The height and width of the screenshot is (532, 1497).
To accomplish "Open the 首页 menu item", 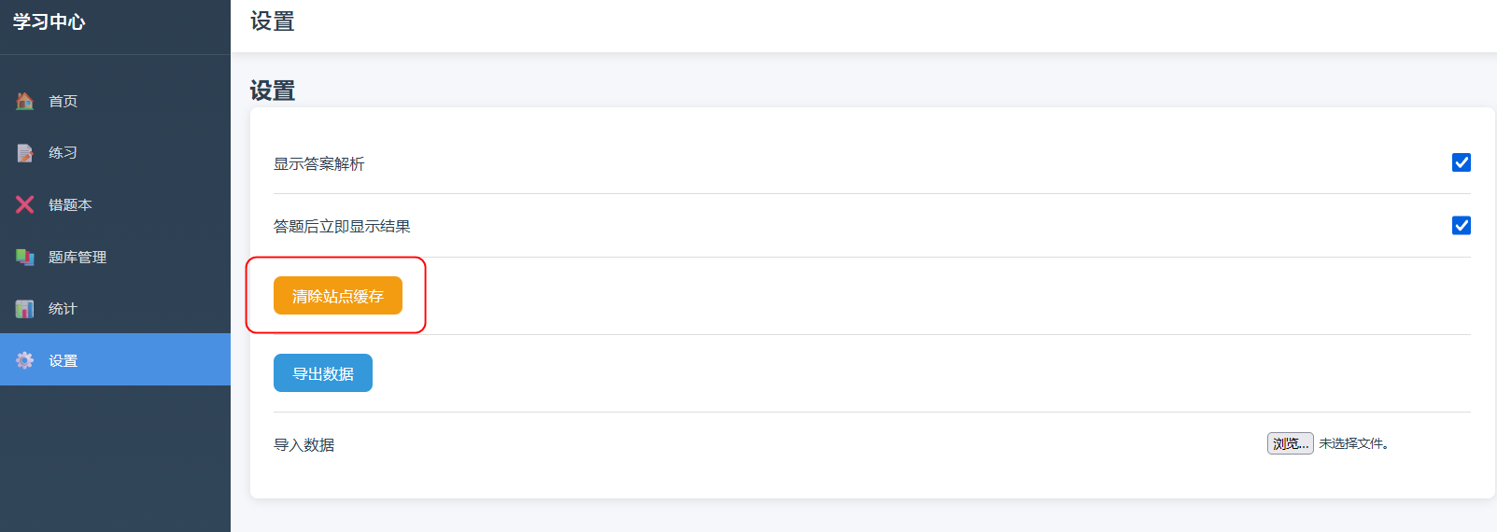I will [x=115, y=101].
